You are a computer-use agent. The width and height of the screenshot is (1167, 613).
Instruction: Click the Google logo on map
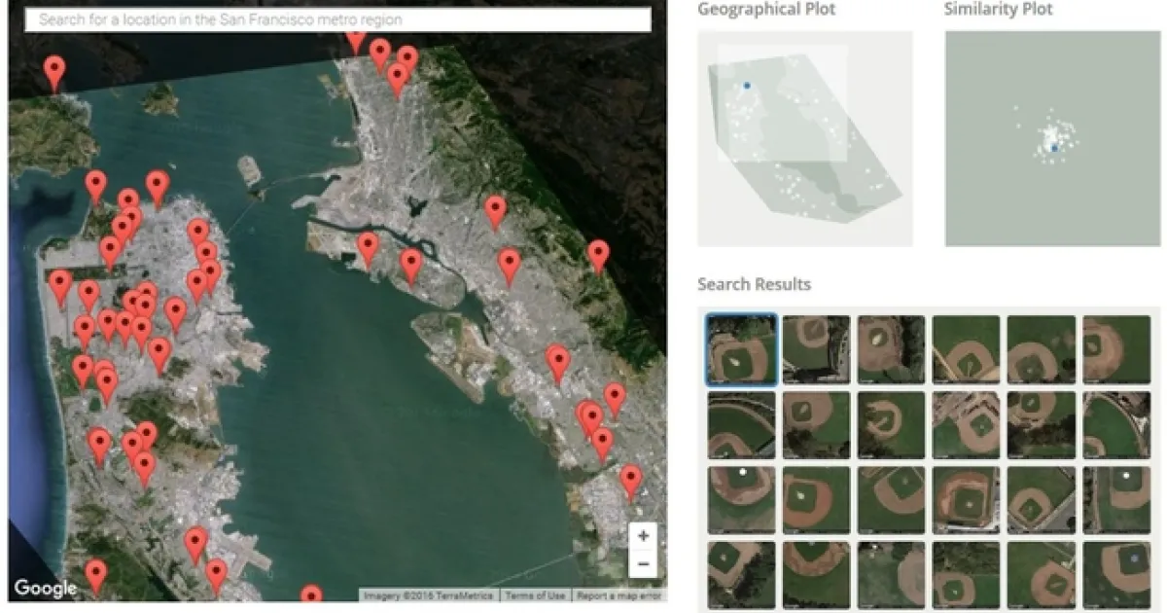pyautogui.click(x=45, y=589)
